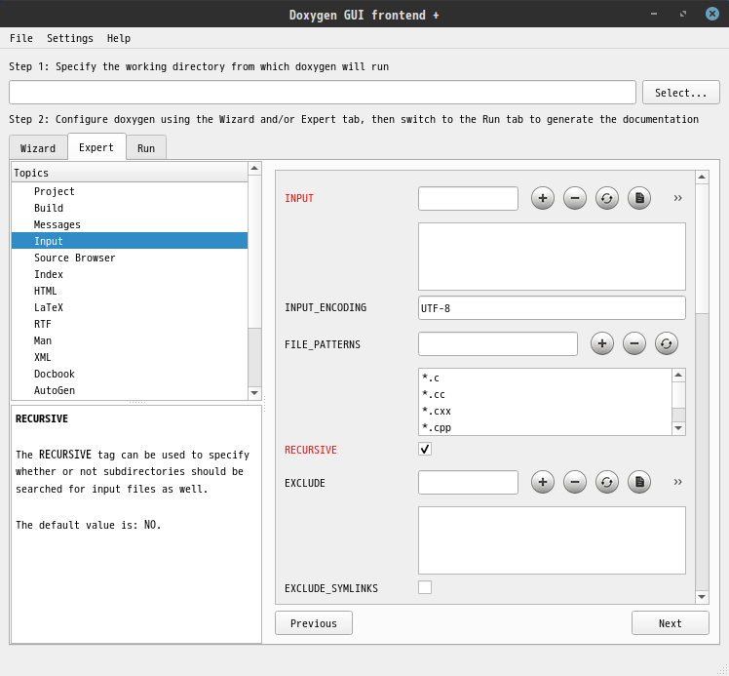729x676 pixels.
Task: Click the Topics list scroll-up arrow
Action: 254,168
